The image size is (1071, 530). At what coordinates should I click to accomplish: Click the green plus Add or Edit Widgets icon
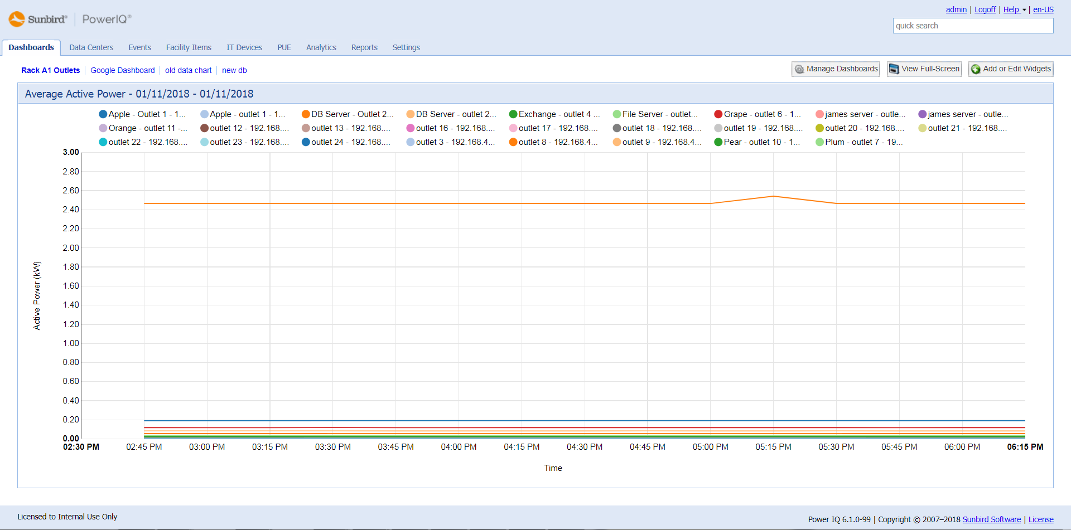[976, 69]
